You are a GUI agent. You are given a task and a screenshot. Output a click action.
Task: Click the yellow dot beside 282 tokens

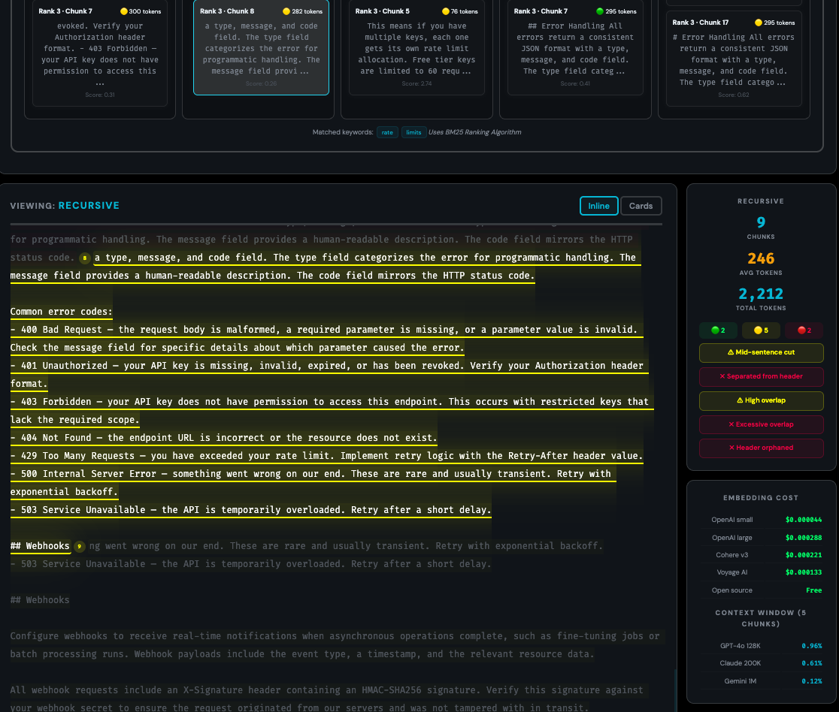pos(286,11)
